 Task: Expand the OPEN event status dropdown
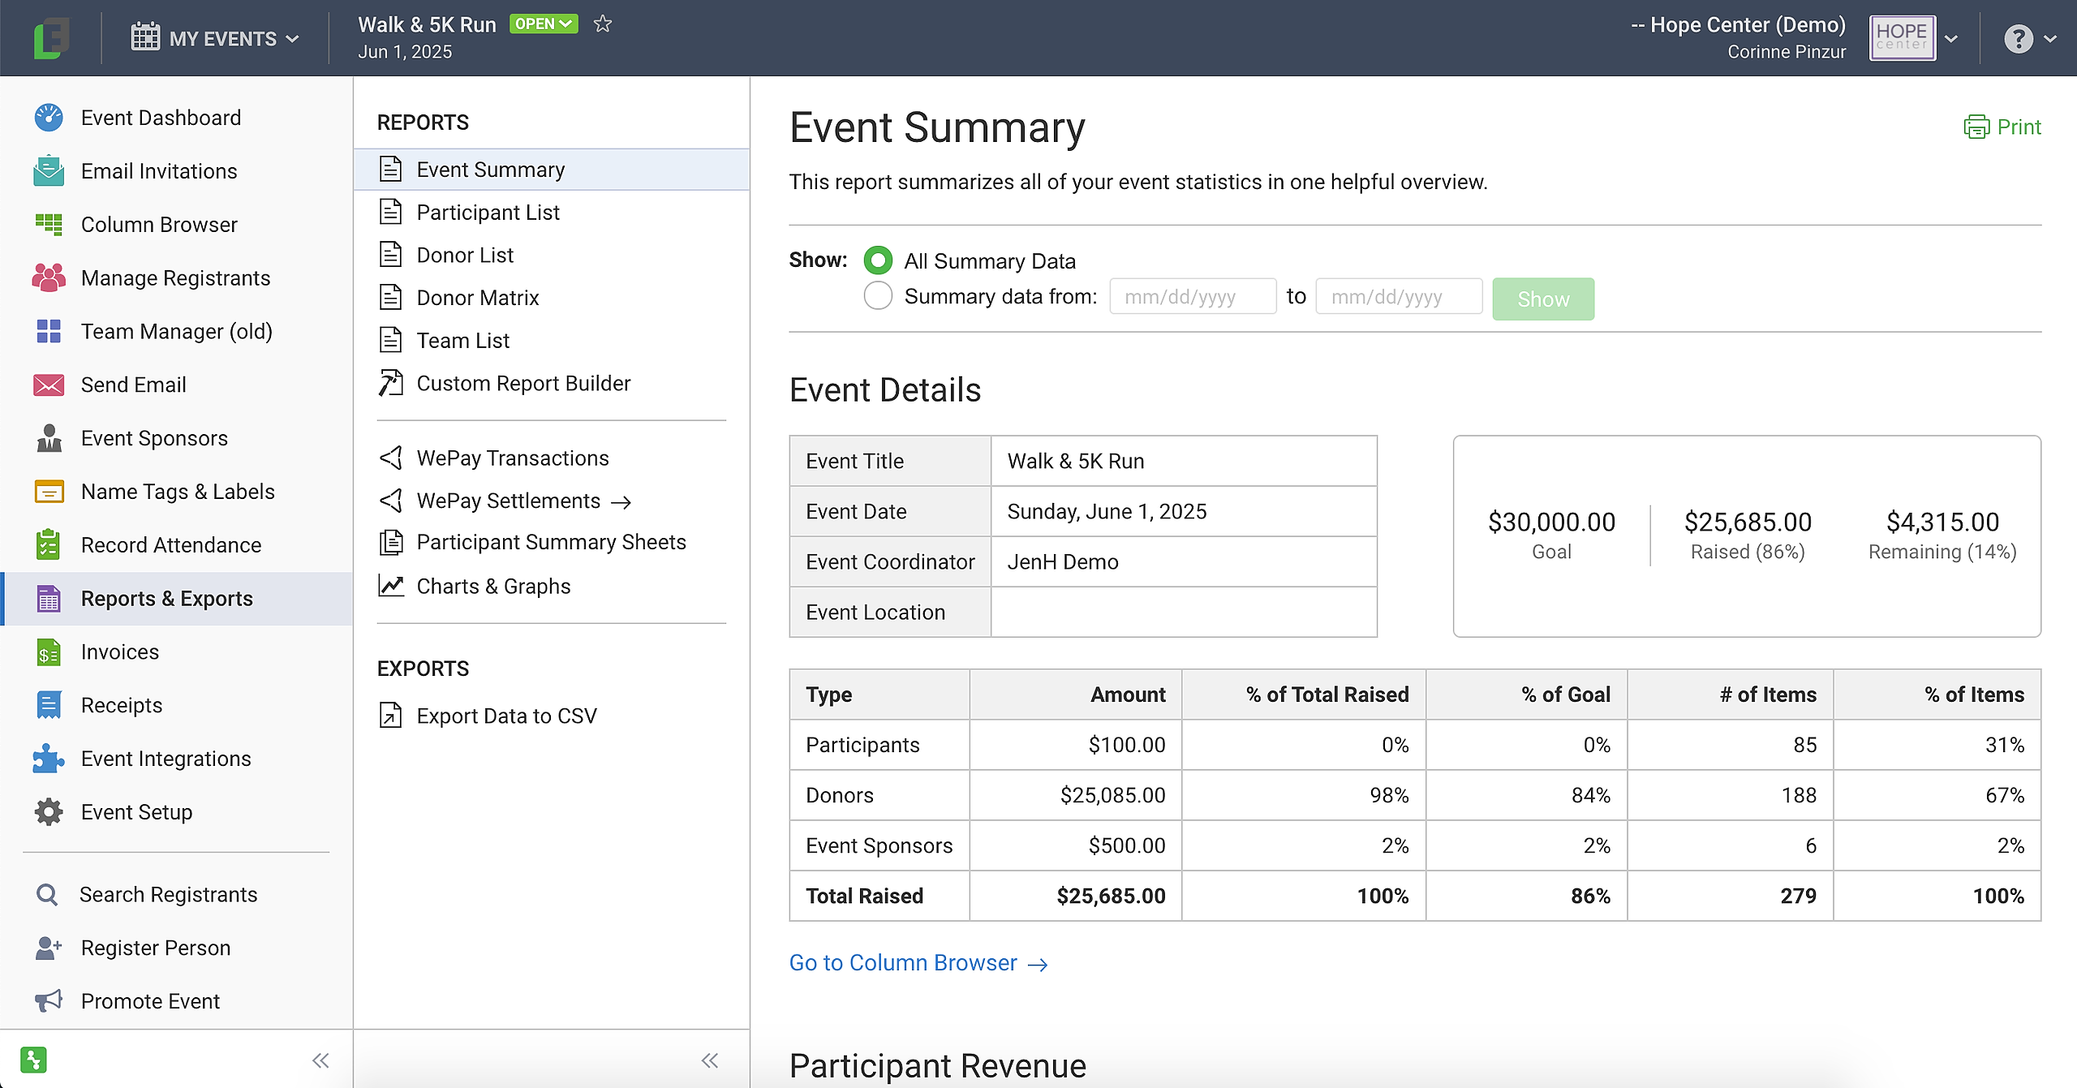[x=544, y=24]
